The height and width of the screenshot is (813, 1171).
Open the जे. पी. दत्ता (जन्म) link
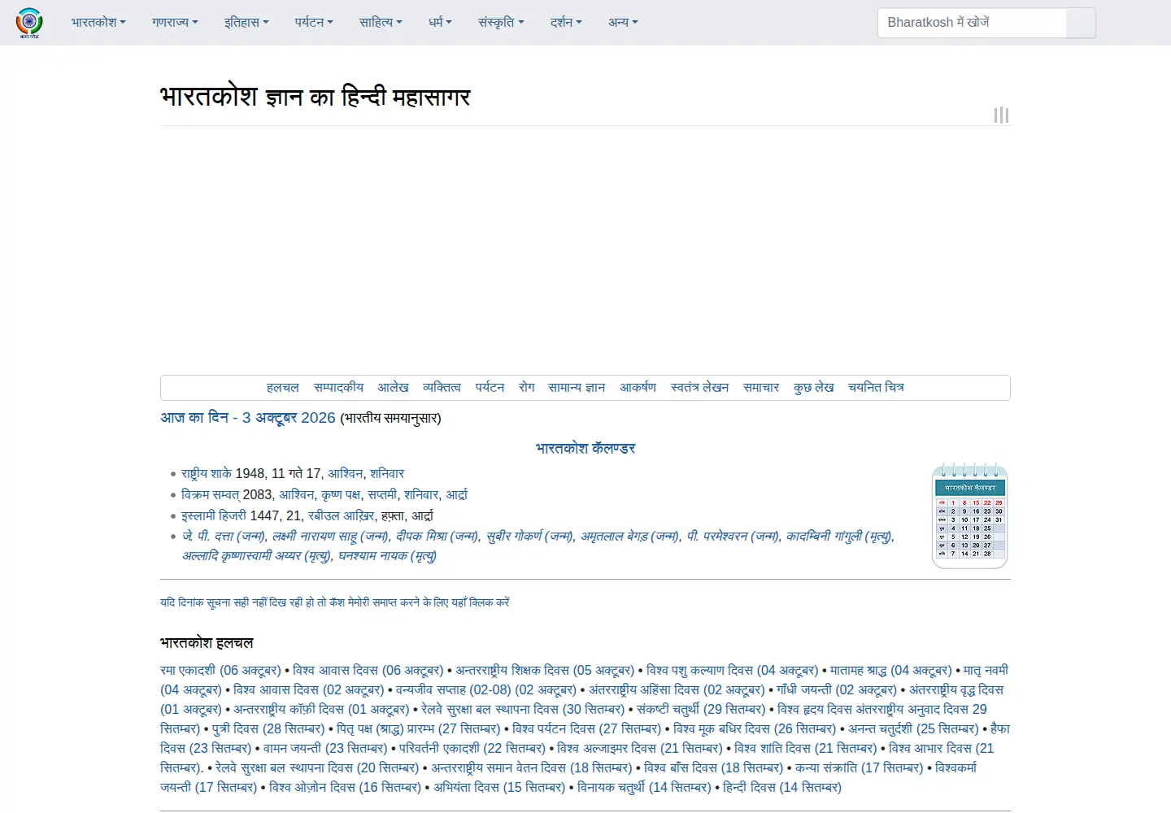[x=224, y=537]
